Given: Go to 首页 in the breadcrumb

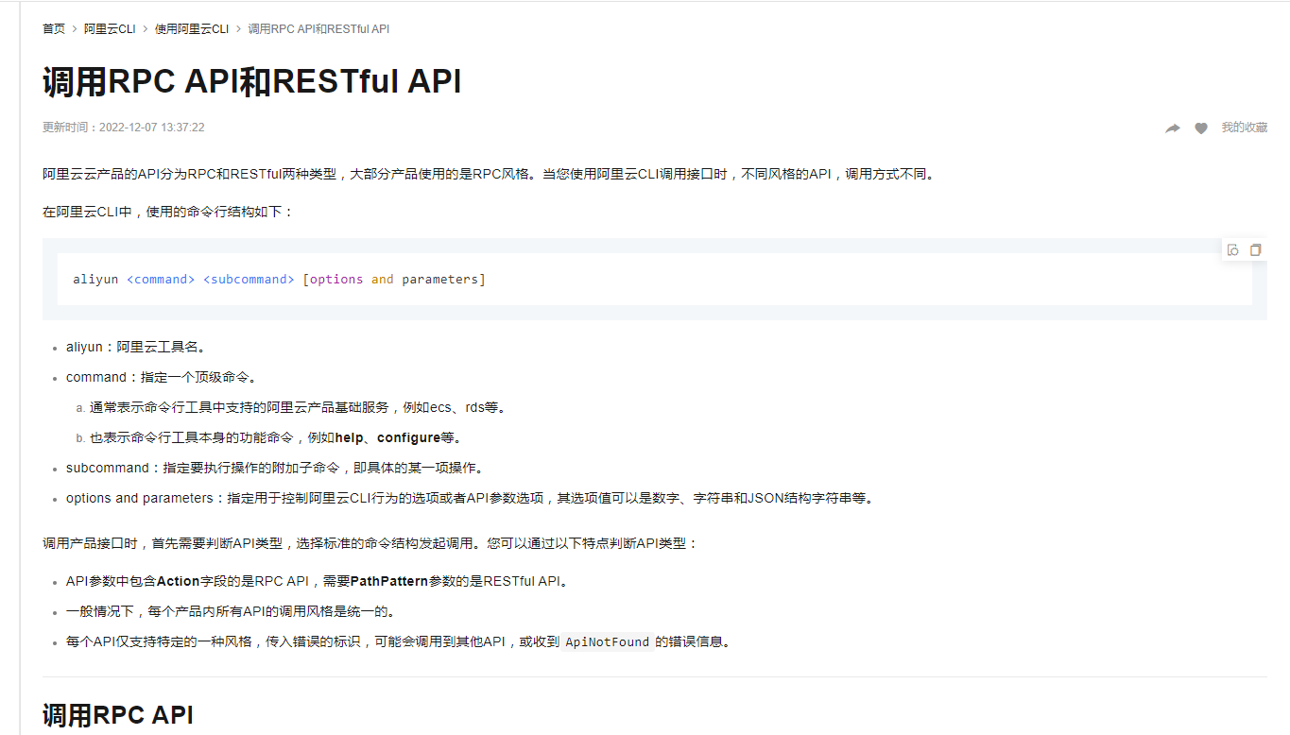Looking at the screenshot, I should [x=54, y=29].
